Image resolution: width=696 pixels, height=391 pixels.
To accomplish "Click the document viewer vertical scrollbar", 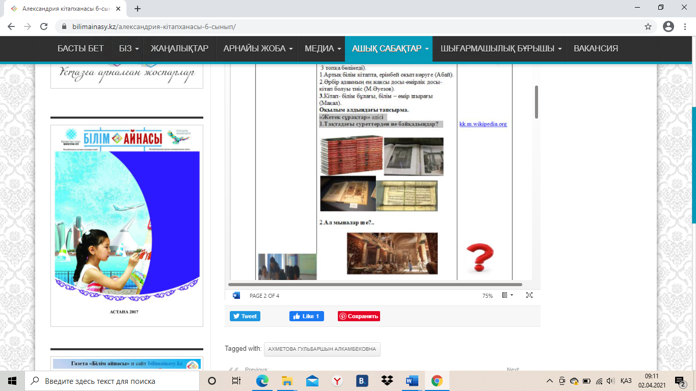I will pyautogui.click(x=536, y=102).
